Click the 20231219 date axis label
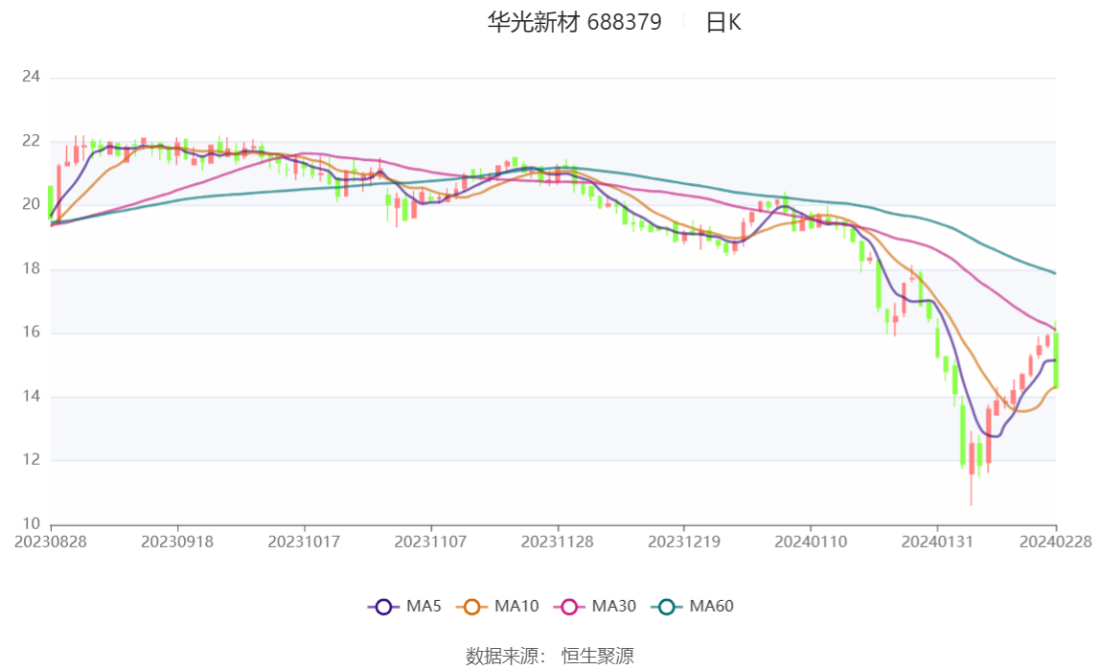 [684, 543]
